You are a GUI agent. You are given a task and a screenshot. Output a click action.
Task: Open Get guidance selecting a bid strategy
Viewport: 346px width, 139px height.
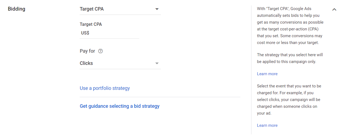click(x=119, y=106)
